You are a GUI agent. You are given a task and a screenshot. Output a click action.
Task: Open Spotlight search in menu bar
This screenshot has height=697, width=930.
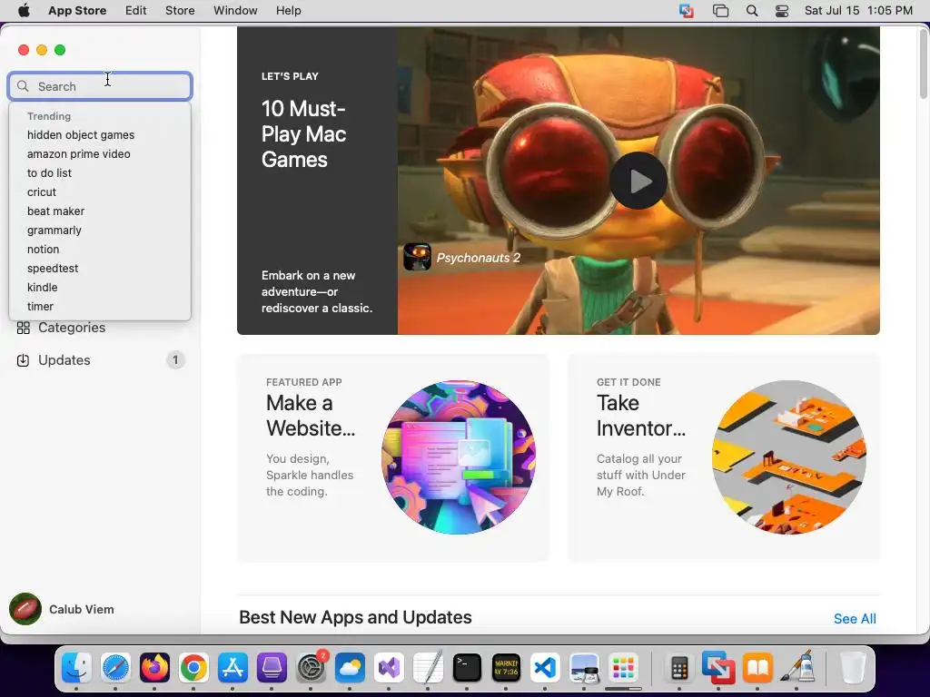pyautogui.click(x=752, y=11)
